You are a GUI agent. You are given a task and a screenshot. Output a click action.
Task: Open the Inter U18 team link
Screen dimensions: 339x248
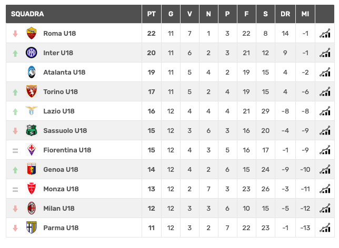pyautogui.click(x=58, y=53)
